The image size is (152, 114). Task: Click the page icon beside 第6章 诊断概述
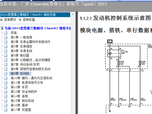click(6, 60)
